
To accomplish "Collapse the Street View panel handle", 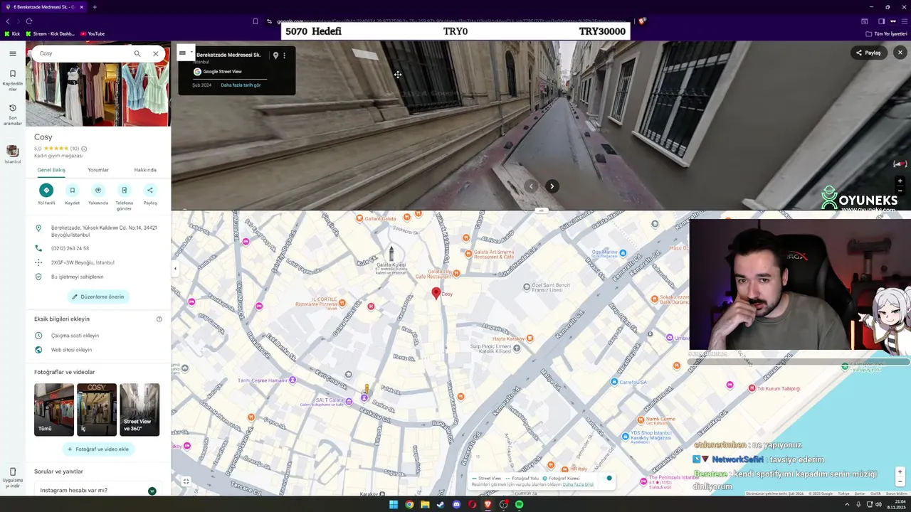I will tap(542, 210).
